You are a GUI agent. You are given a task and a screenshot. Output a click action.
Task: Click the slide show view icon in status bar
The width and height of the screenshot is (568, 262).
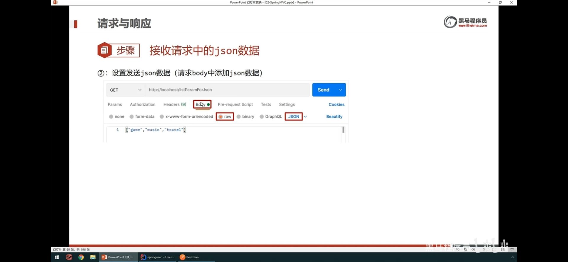pos(512,250)
